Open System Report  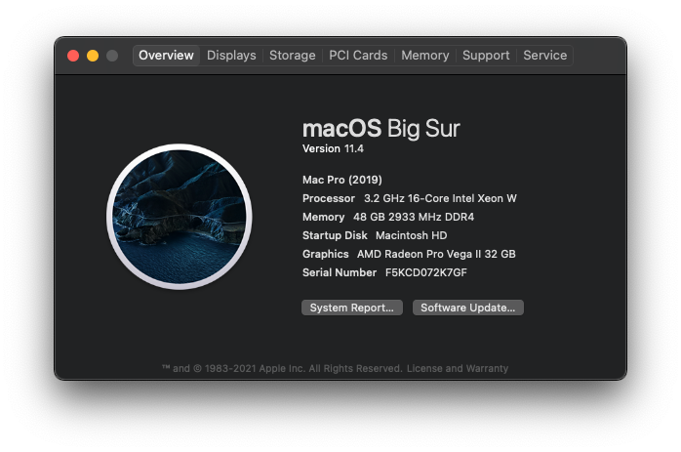point(352,308)
